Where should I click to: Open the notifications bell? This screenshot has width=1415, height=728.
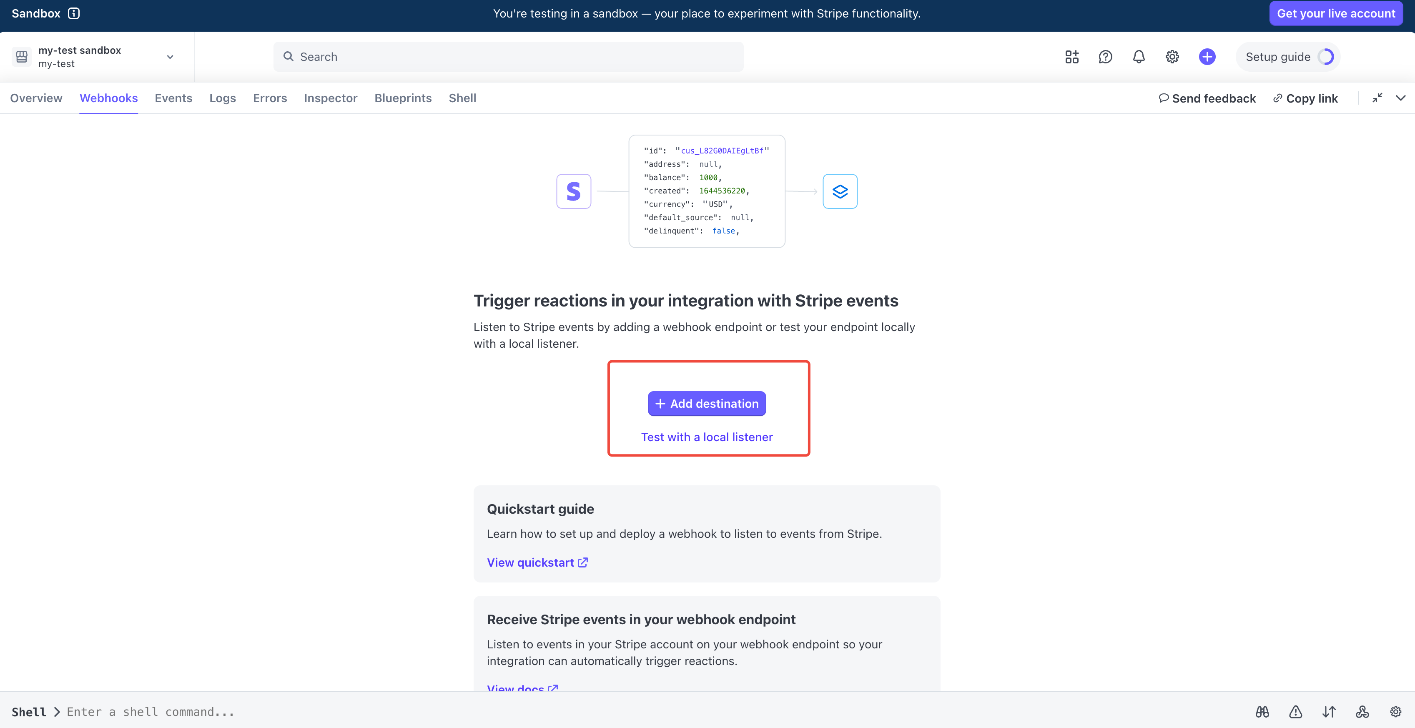click(x=1139, y=57)
